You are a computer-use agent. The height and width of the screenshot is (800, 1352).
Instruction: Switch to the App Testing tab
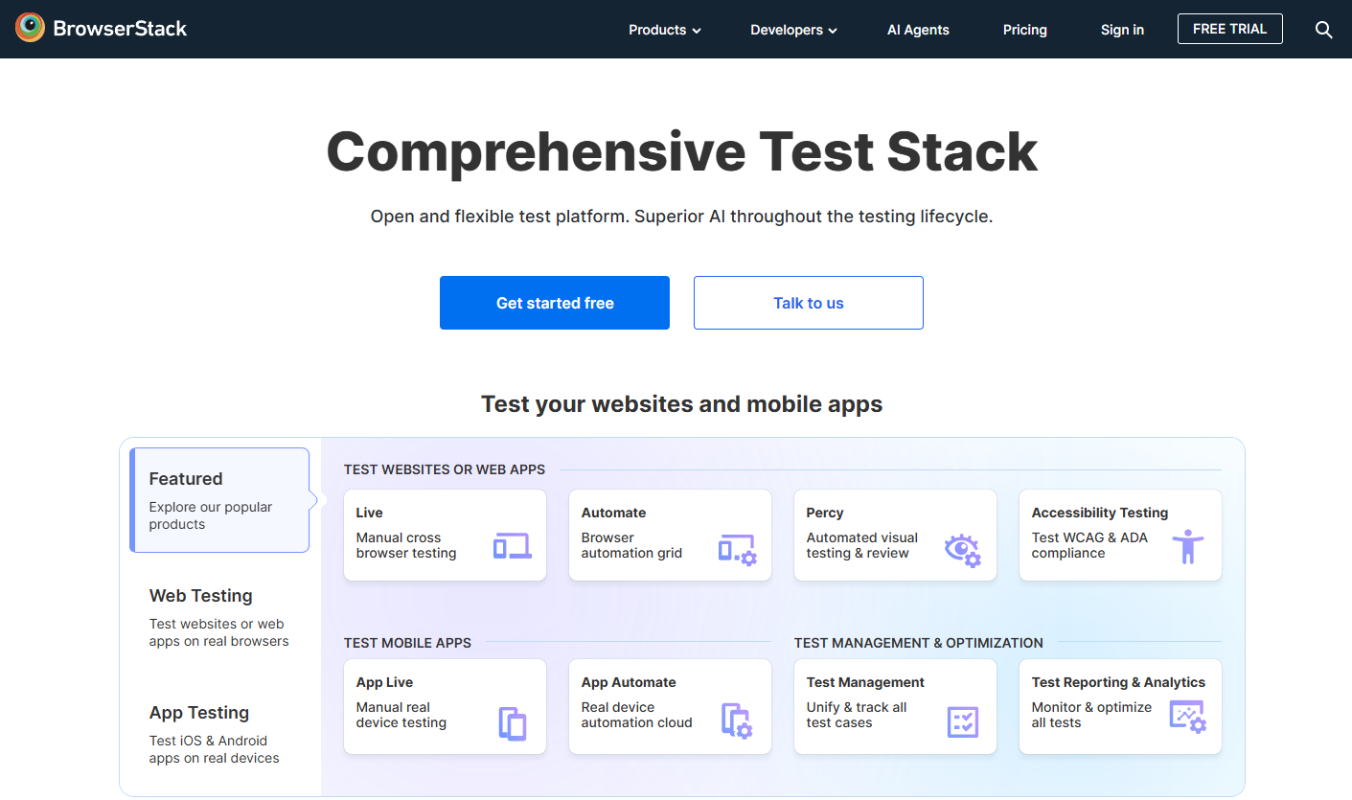point(219,734)
